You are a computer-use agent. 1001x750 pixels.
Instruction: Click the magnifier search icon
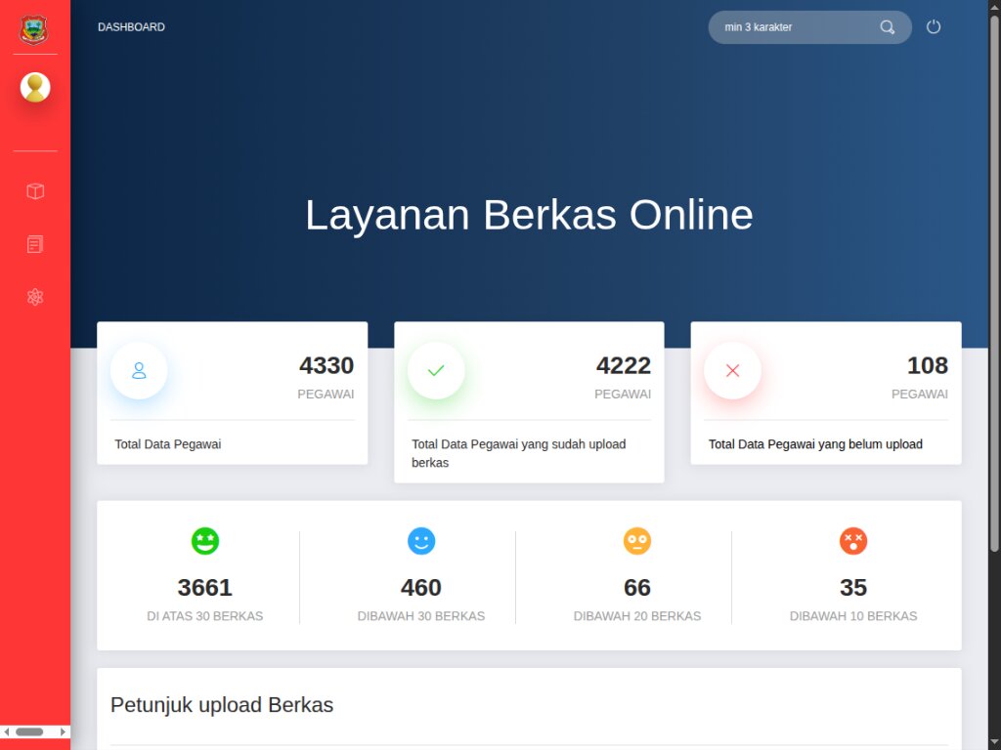coord(887,27)
